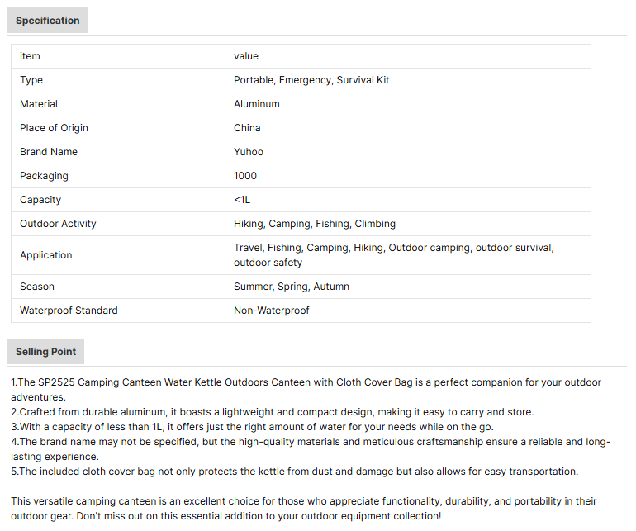Select the Capacity value "<1L"
This screenshot has height=531, width=636.
coord(242,200)
